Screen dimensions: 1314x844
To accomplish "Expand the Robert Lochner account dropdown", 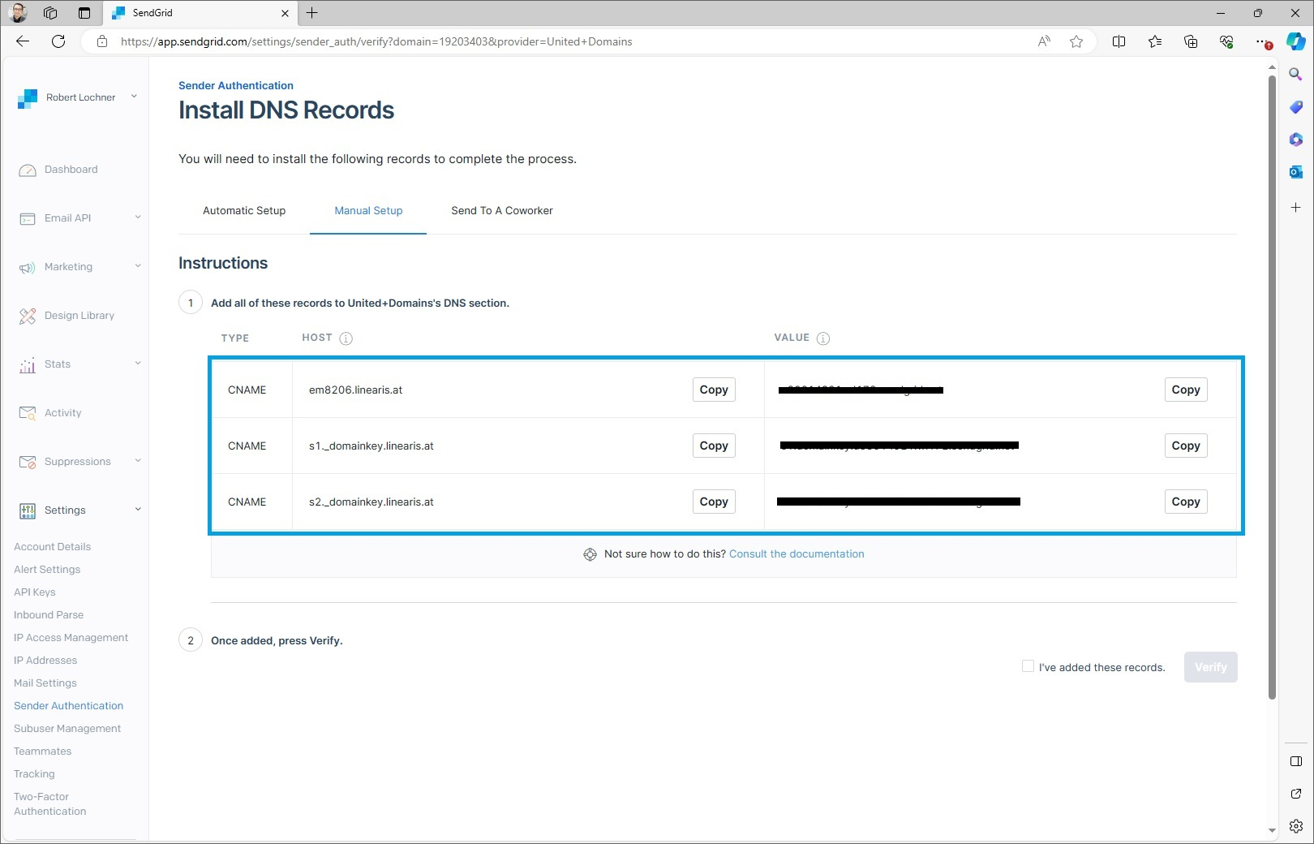I will point(134,97).
